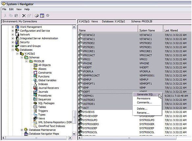Select the OmniFind Text Indexes item
Image resolution: width=192 pixels, height=141 pixels.
coord(52,126)
